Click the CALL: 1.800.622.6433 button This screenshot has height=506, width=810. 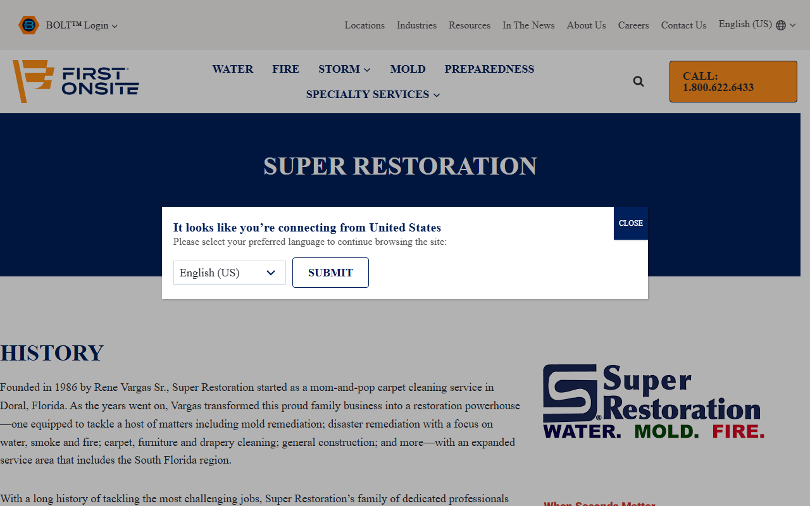(733, 82)
